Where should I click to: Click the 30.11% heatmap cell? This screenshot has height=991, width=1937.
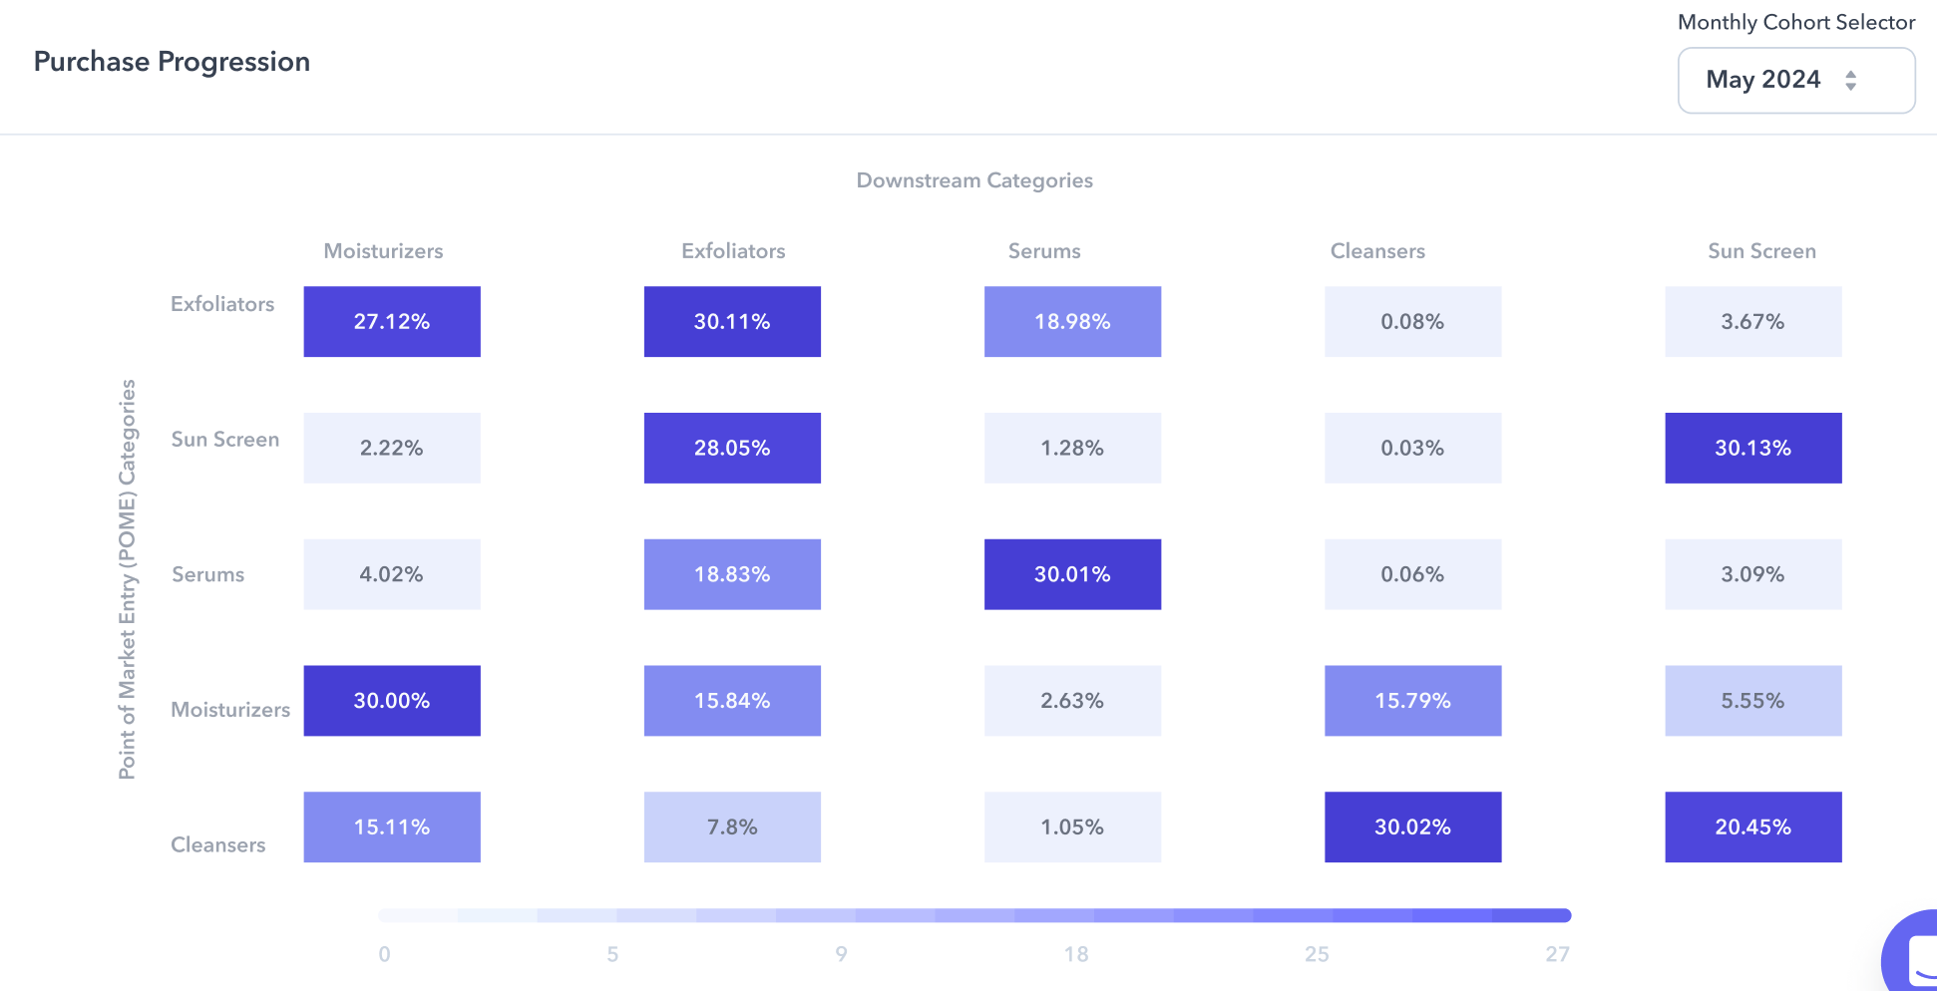pyautogui.click(x=732, y=321)
